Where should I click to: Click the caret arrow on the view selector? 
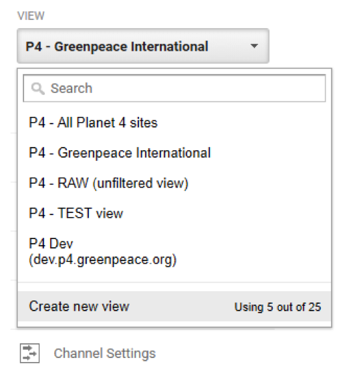point(254,46)
